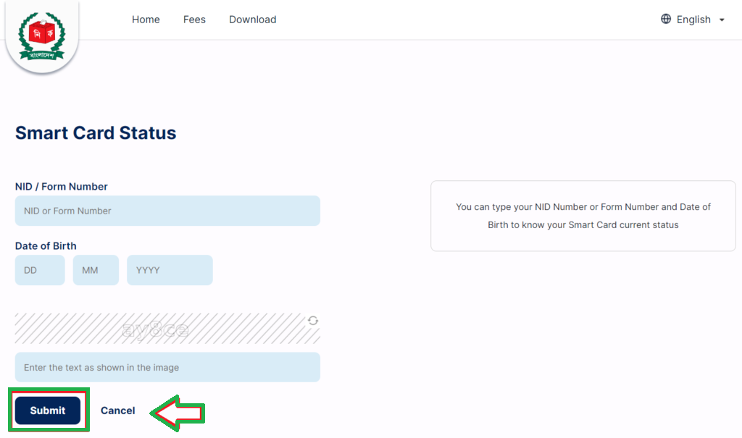The image size is (742, 438).
Task: Submit the smart card status form
Action: (x=48, y=410)
